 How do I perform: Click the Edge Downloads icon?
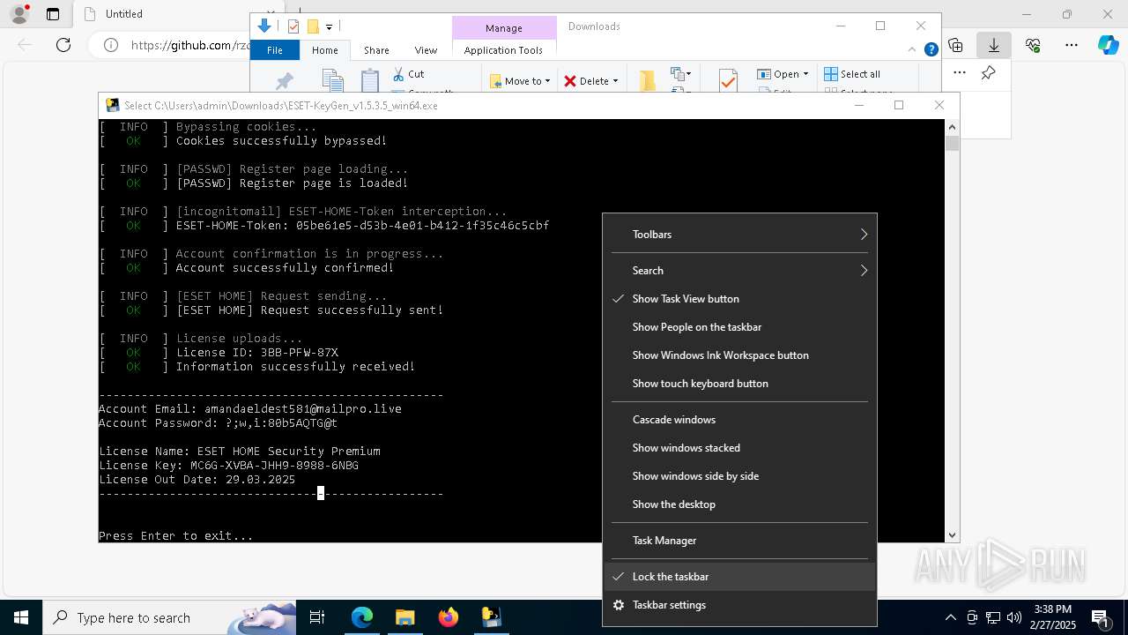pos(994,45)
